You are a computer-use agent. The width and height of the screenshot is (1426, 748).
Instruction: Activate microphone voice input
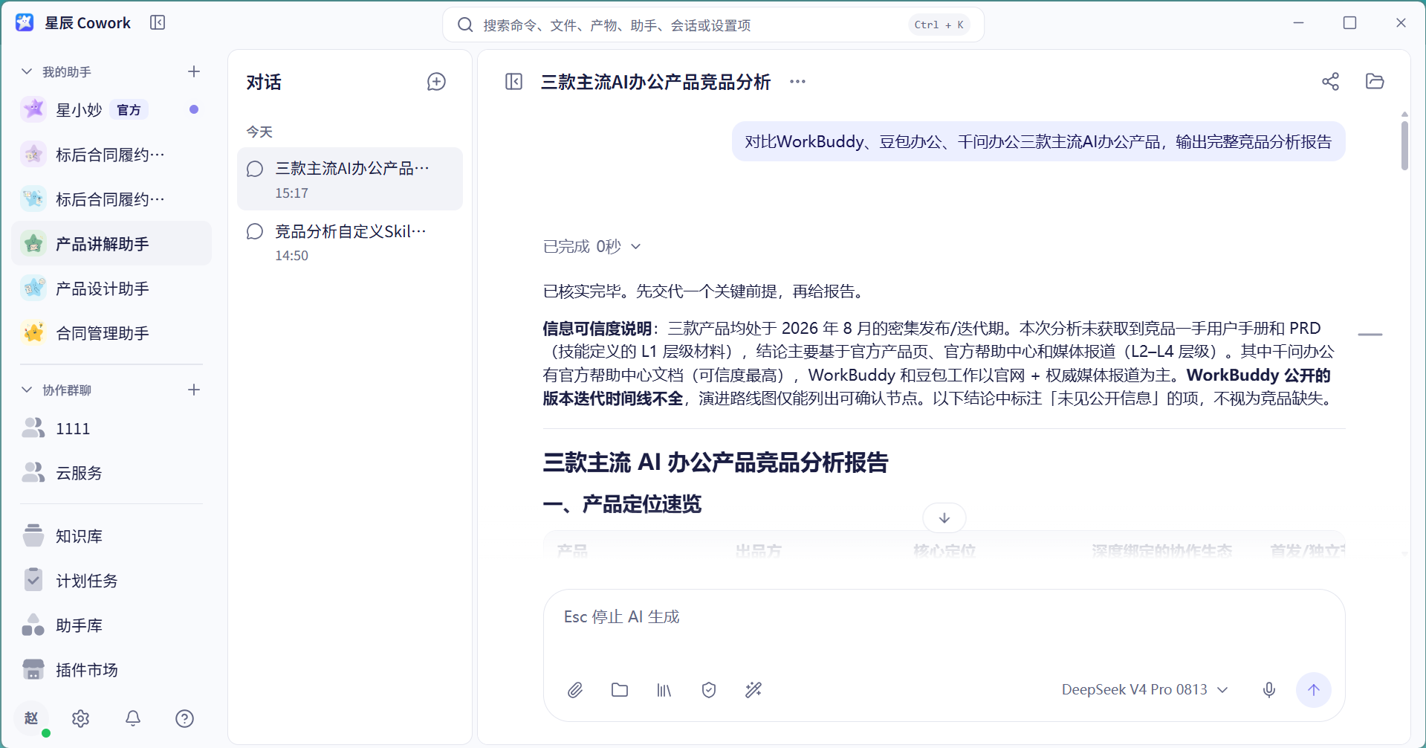(x=1269, y=690)
